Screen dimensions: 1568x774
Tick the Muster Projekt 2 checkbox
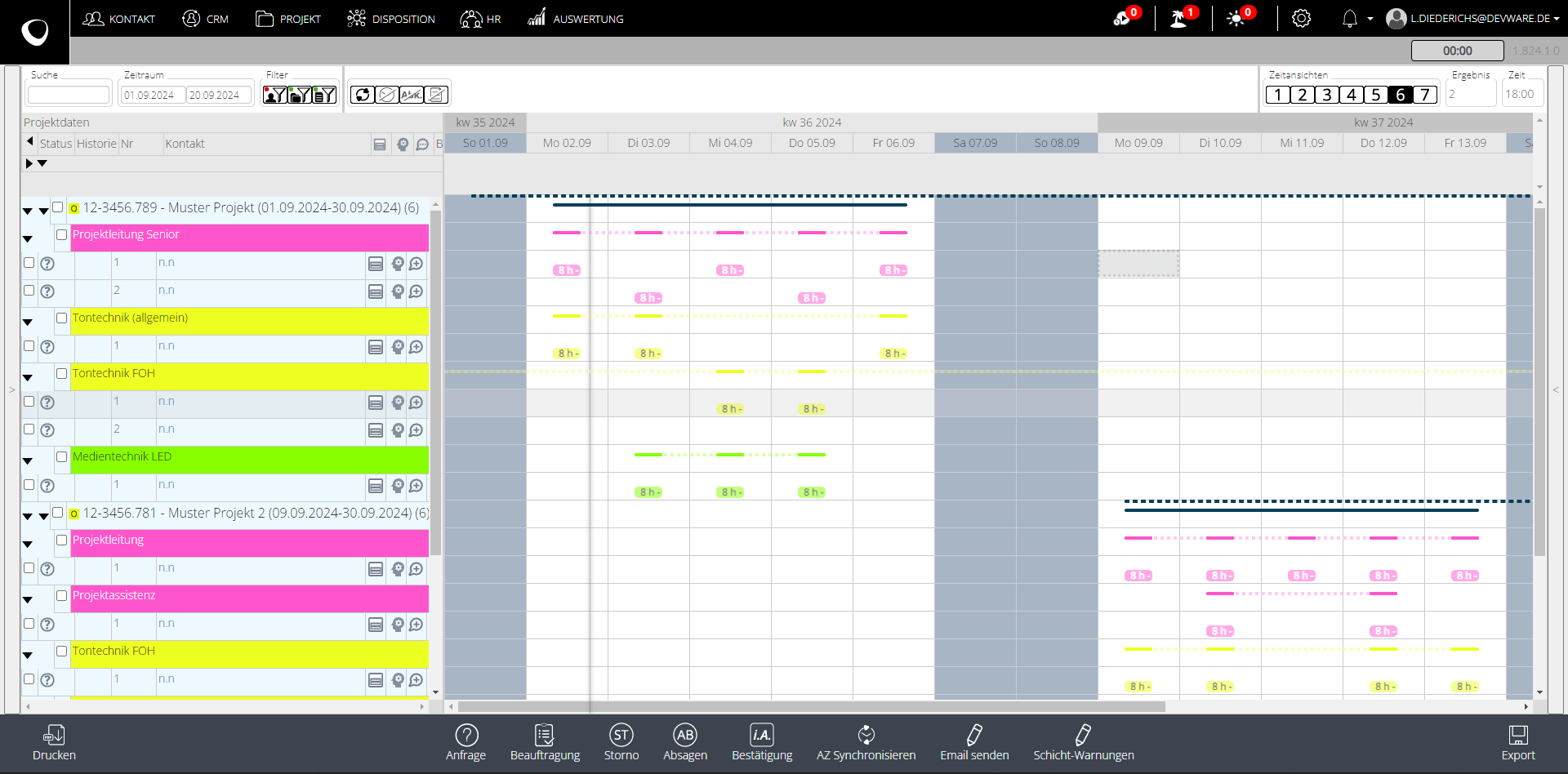coord(58,513)
